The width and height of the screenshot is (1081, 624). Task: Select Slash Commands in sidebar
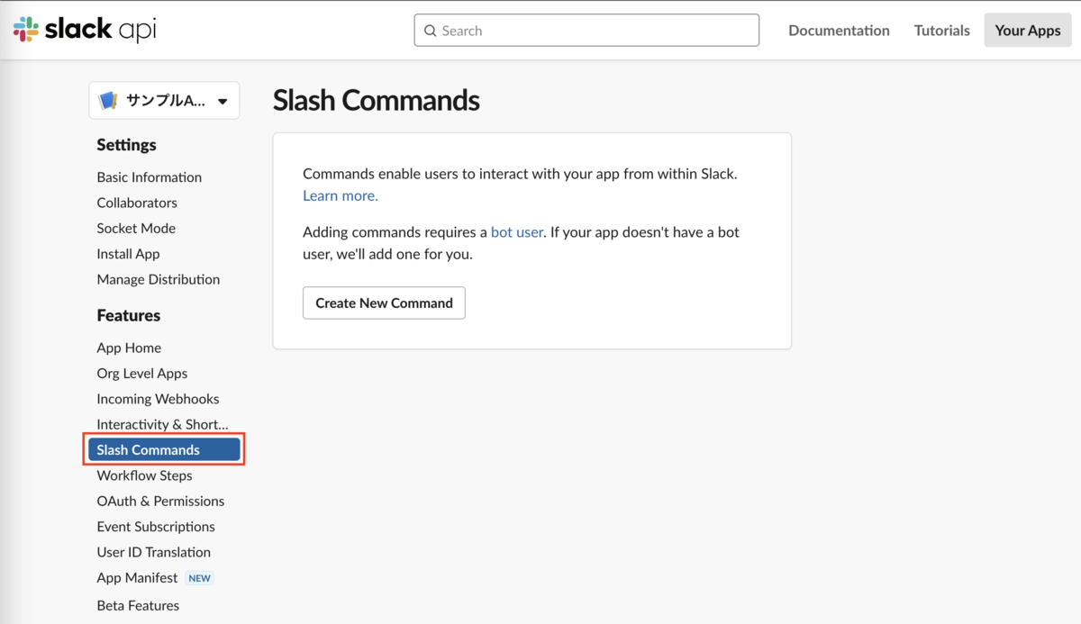coord(164,449)
